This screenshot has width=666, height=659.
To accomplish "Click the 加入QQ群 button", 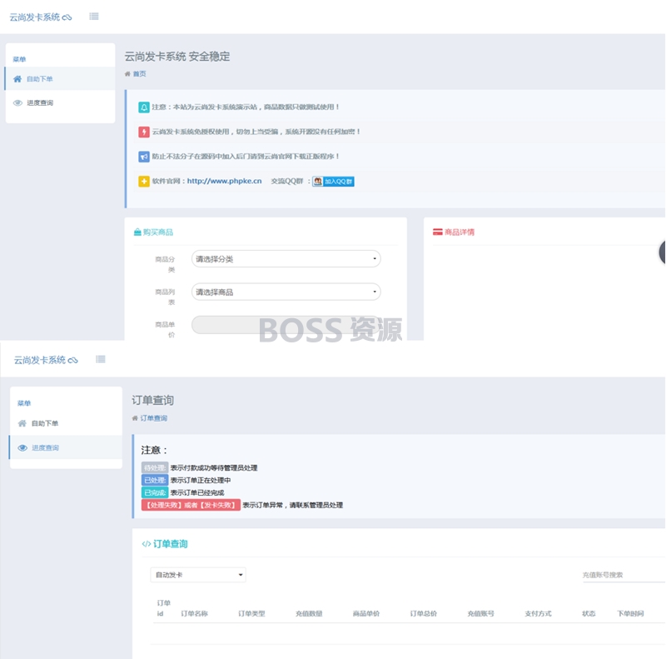I will [x=334, y=182].
